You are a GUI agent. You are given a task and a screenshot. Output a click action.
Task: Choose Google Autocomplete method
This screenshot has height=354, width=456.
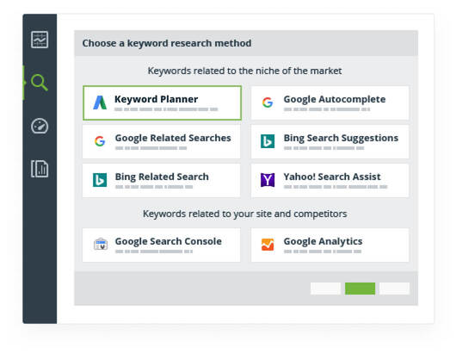(330, 102)
